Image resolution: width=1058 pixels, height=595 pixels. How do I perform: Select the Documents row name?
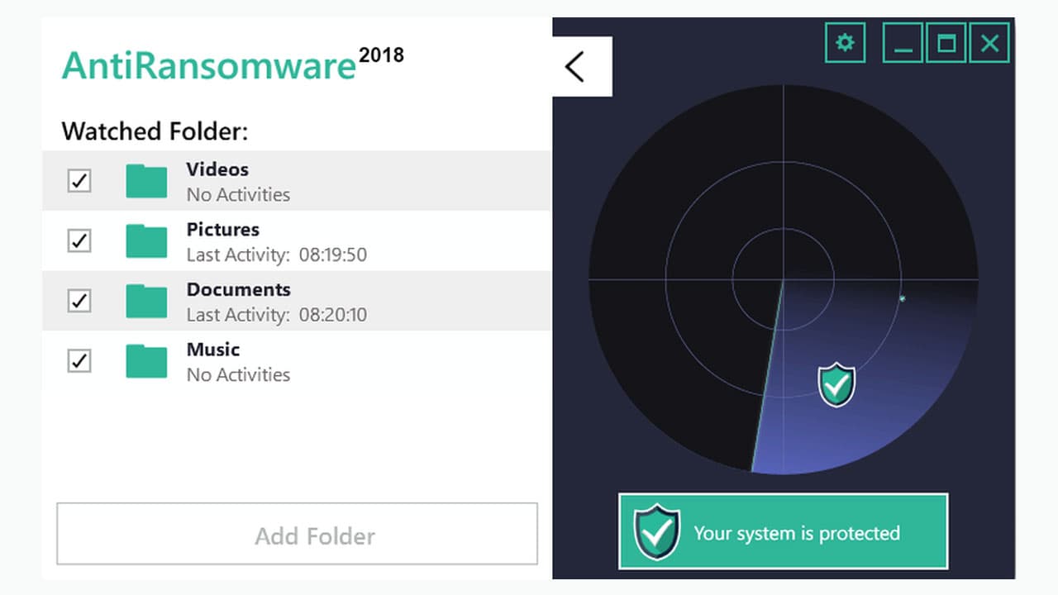[x=239, y=290]
